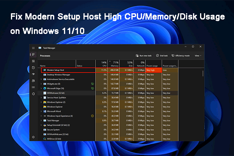This screenshot has height=156, width=234.
Task: Open the View dropdown menu
Action: pos(198,56)
